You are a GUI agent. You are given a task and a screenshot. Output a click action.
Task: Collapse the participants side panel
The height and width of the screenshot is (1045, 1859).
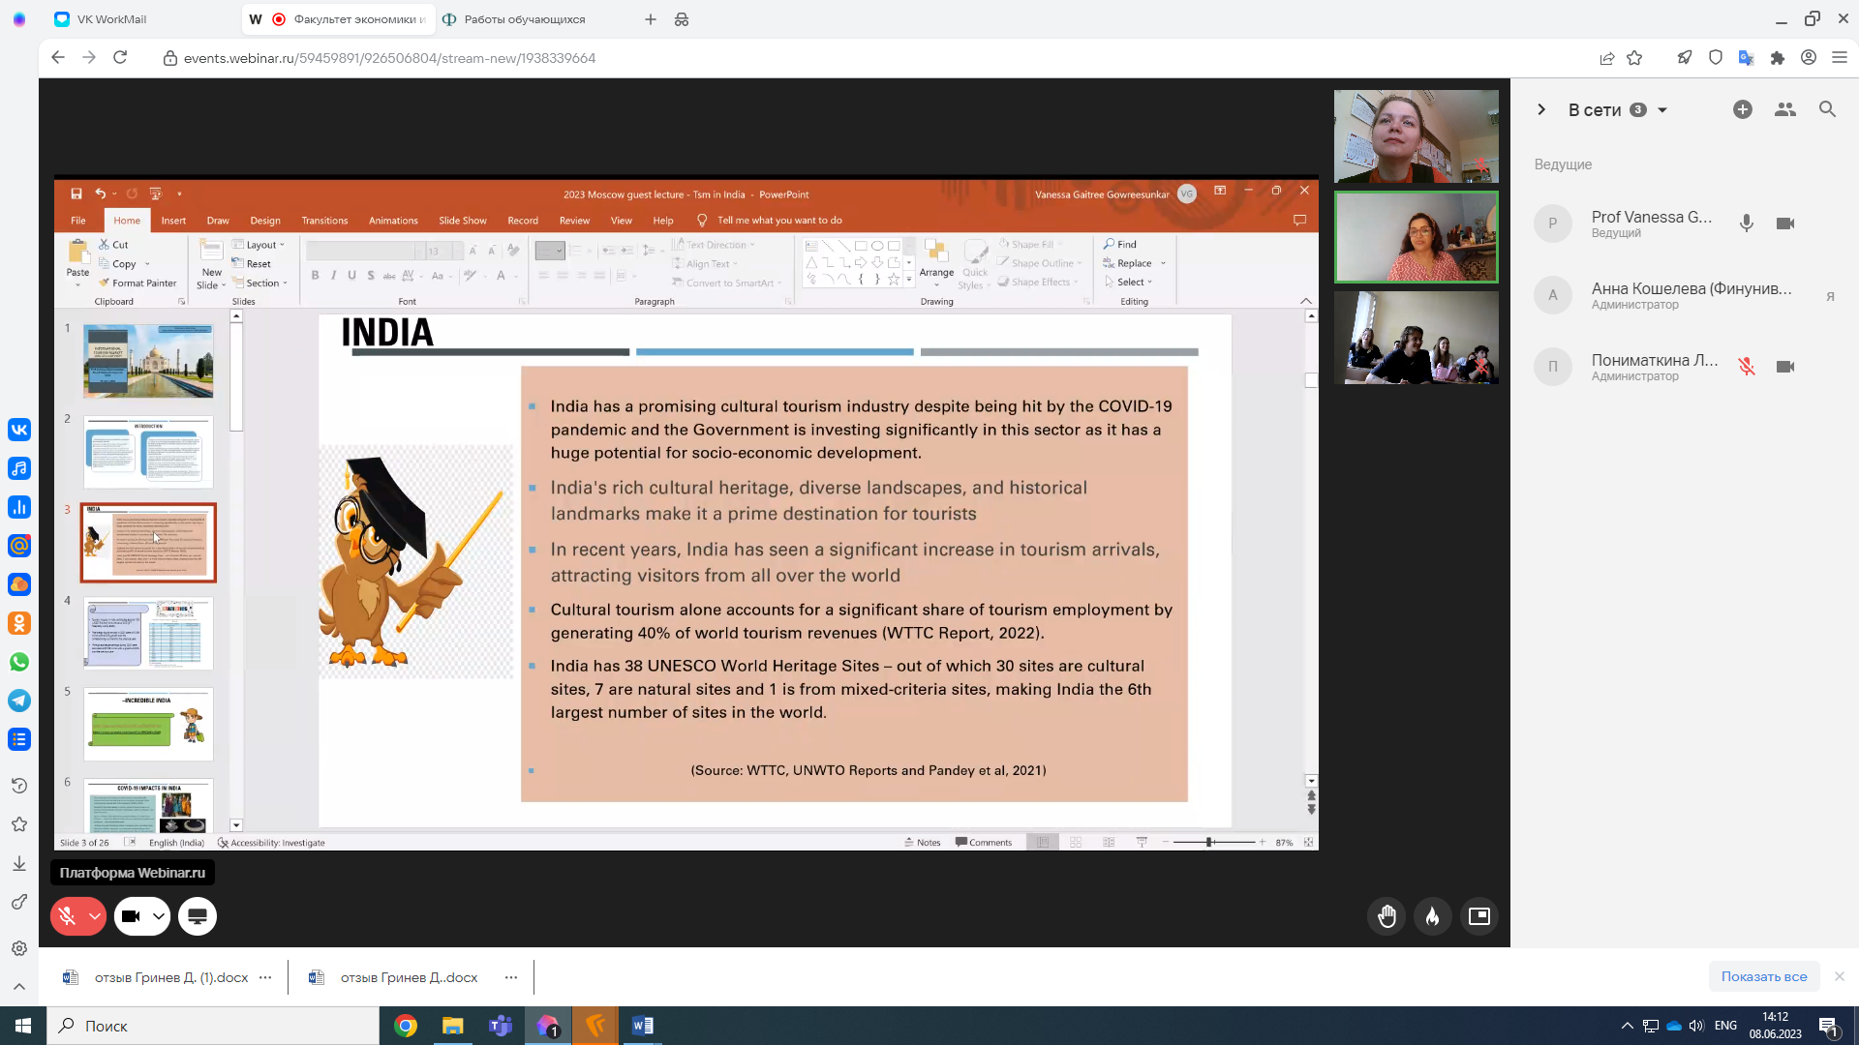(1541, 109)
